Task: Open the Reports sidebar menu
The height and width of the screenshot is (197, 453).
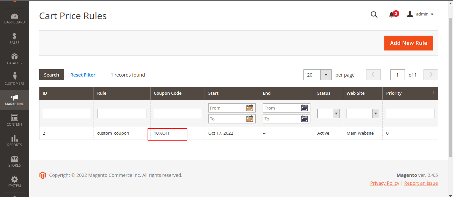Action: (14, 141)
